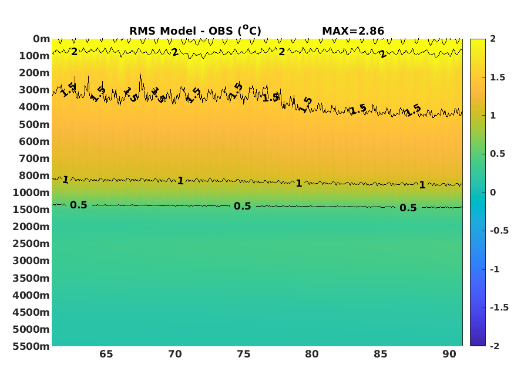The height and width of the screenshot is (385, 514).
Task: Click the plot title 'RMS Model - OBS (°C)'
Action: pos(195,31)
